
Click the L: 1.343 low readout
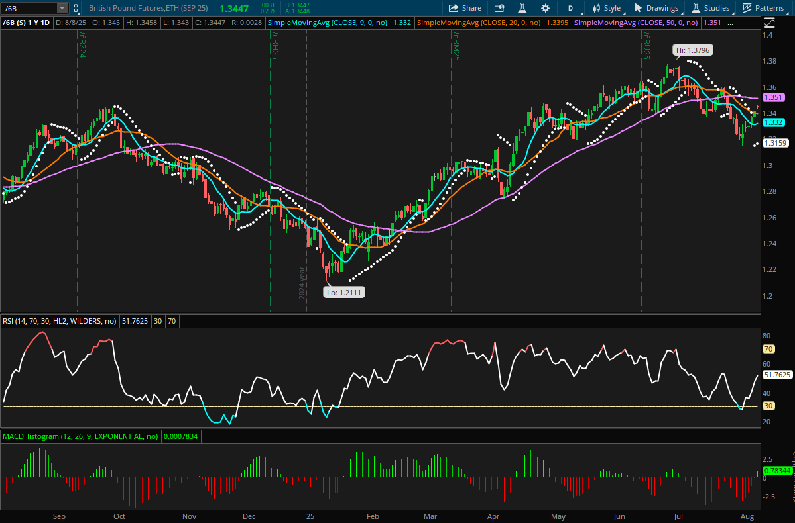pos(176,23)
